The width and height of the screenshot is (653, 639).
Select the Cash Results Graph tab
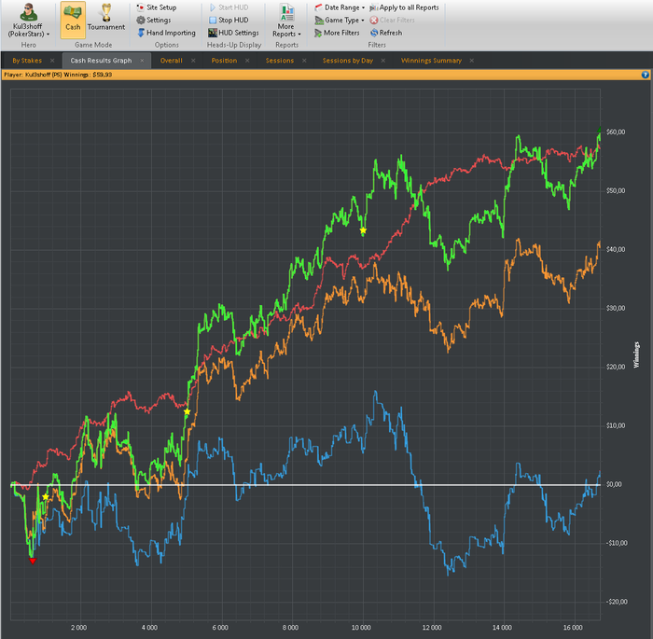pyautogui.click(x=101, y=61)
